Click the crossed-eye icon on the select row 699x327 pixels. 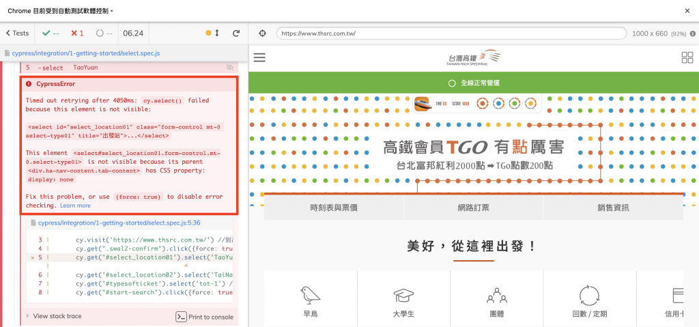click(230, 68)
